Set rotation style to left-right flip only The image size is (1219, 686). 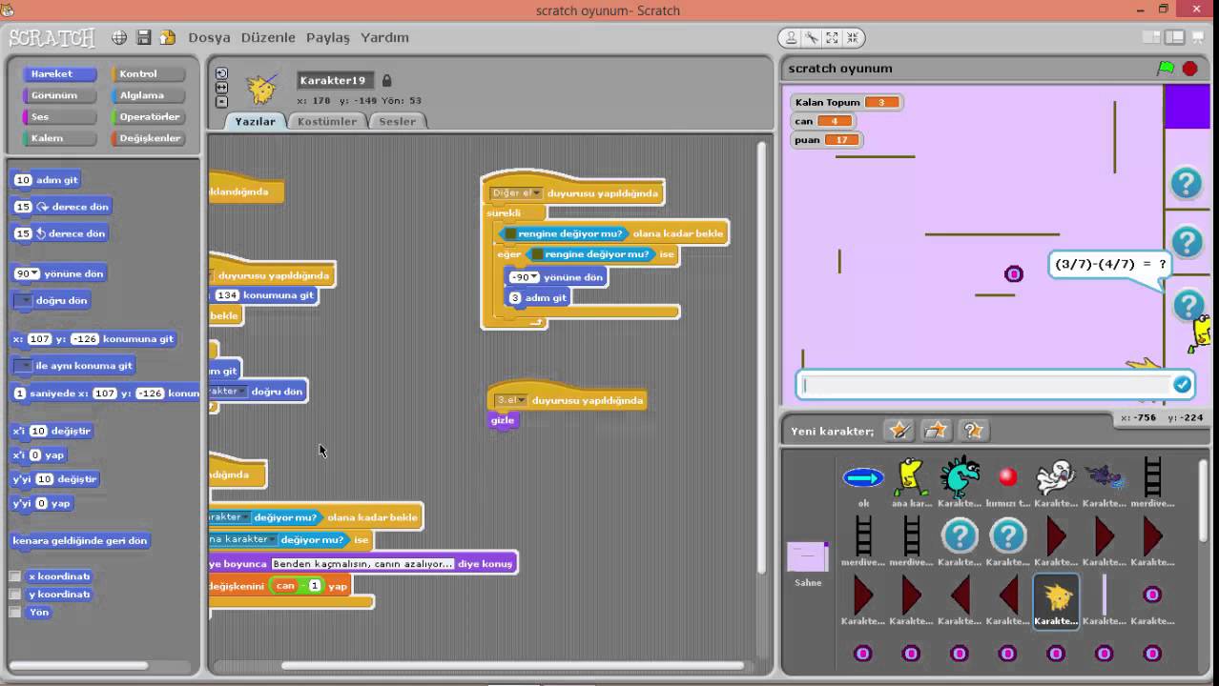click(221, 88)
